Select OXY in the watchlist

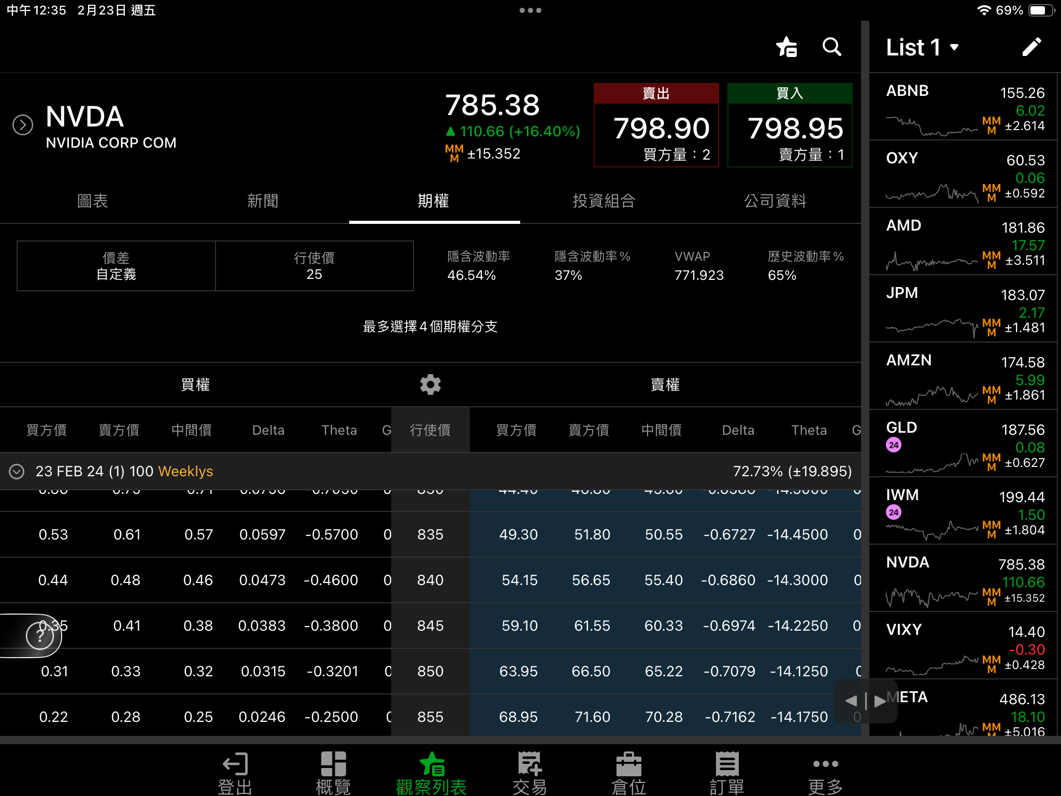964,174
